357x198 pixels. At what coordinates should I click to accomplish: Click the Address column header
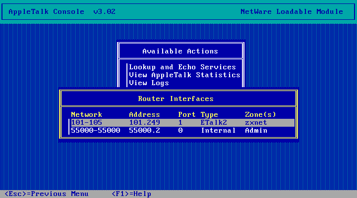pyautogui.click(x=144, y=114)
